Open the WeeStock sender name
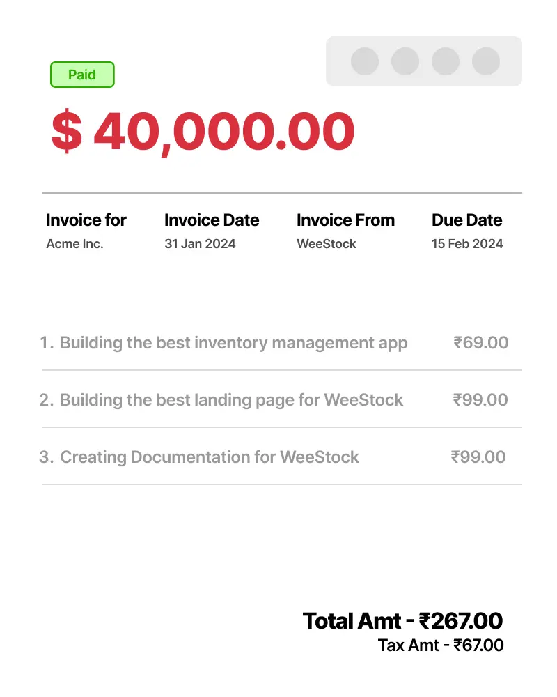This screenshot has height=697, width=557. coord(327,244)
